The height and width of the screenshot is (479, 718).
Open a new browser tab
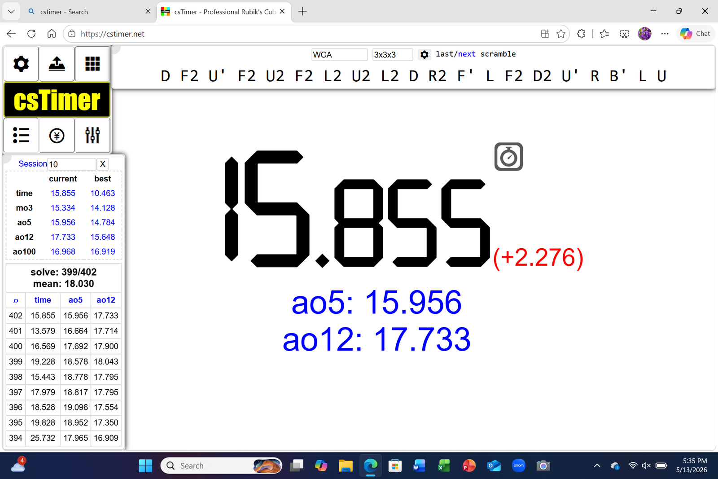[302, 12]
